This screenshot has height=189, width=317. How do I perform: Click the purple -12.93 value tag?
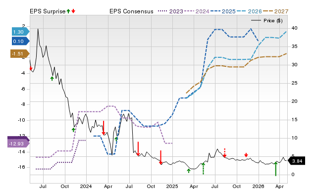click(x=18, y=144)
